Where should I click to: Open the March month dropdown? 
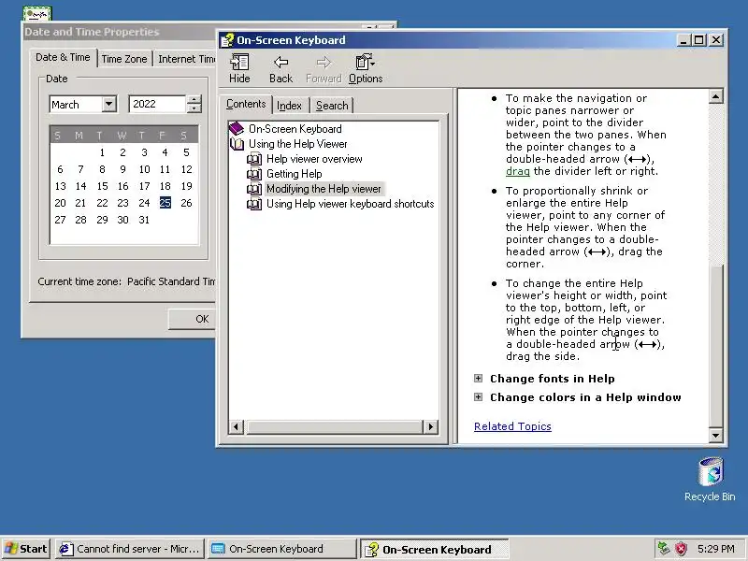[x=109, y=104]
